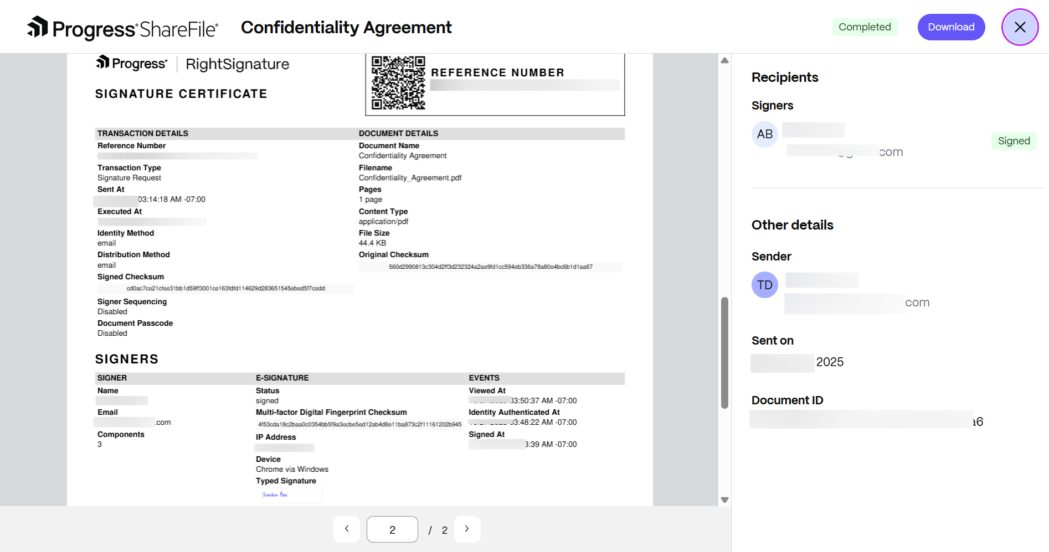This screenshot has height=552, width=1049.
Task: Click the Completed status badge
Action: tap(865, 27)
